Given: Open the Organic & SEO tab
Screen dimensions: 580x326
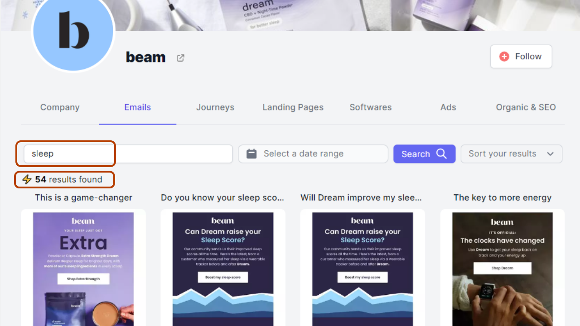Looking at the screenshot, I should click(526, 107).
